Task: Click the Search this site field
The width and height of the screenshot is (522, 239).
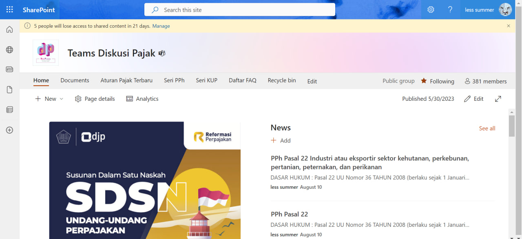Action: point(239,9)
